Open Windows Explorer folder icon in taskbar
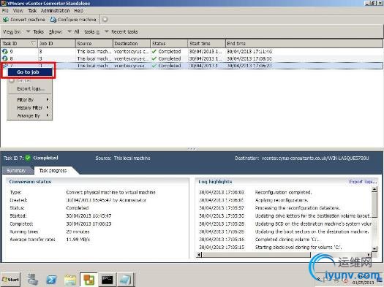Viewport: 384px width, 287px height. coord(70,280)
